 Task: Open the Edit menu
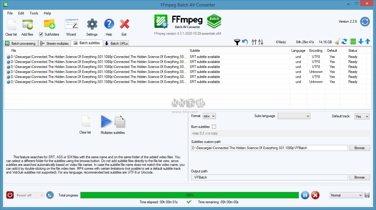tap(21, 13)
